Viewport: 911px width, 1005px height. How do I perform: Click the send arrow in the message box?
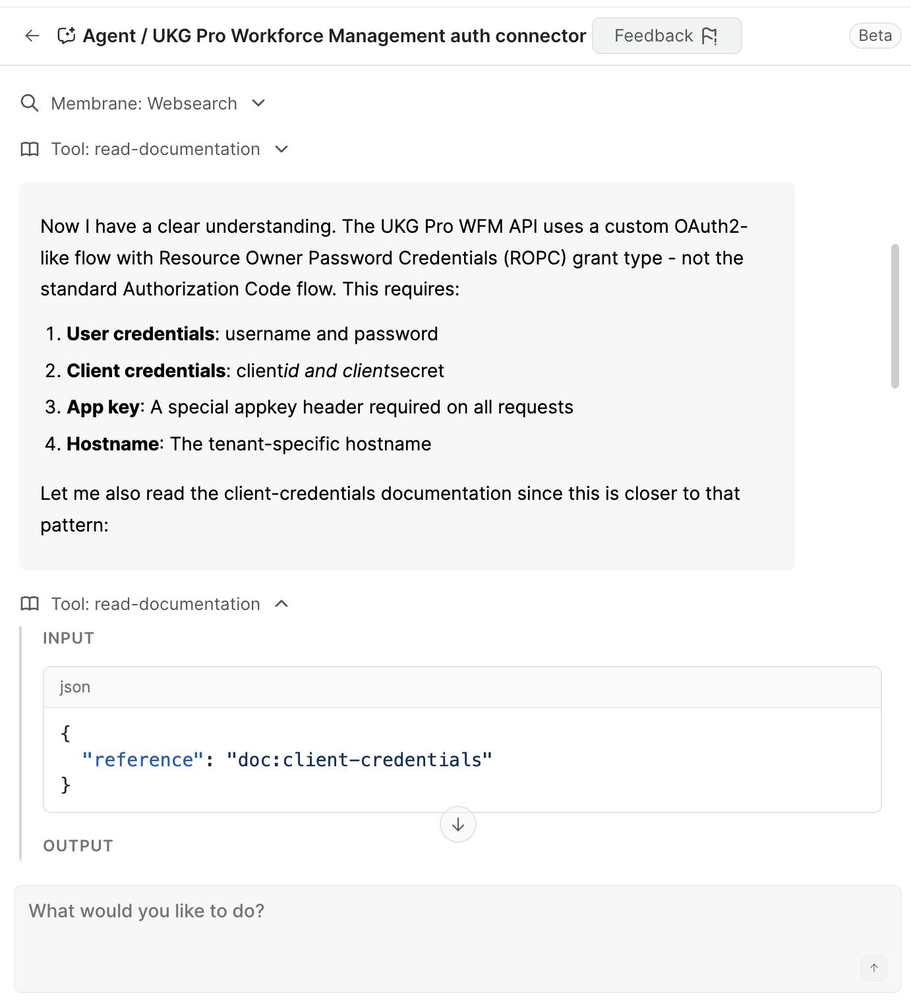point(873,969)
